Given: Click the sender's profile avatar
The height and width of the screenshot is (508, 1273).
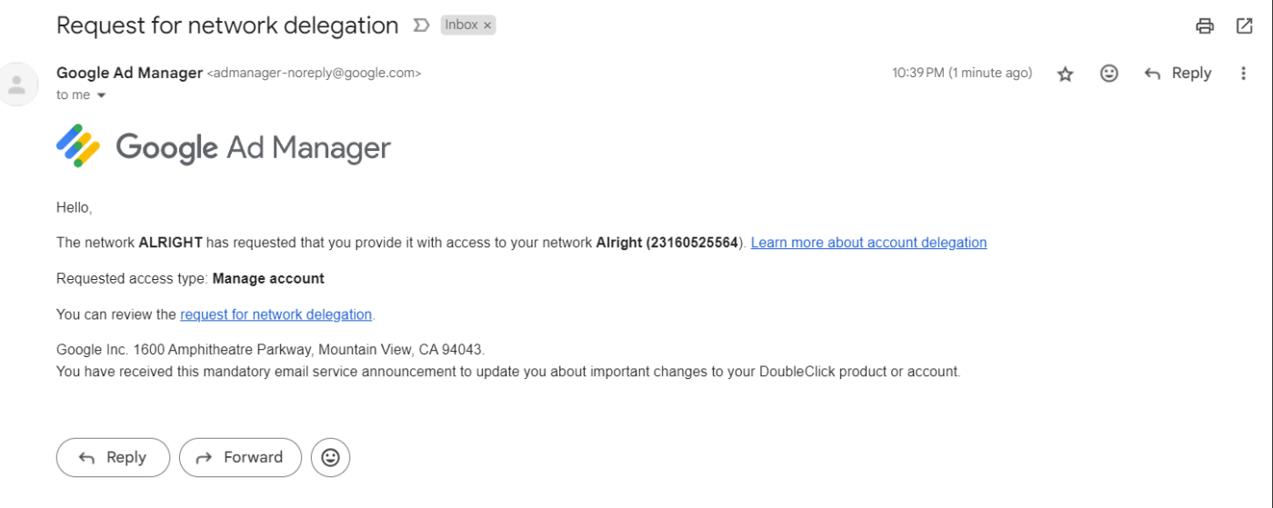Looking at the screenshot, I should click(16, 85).
